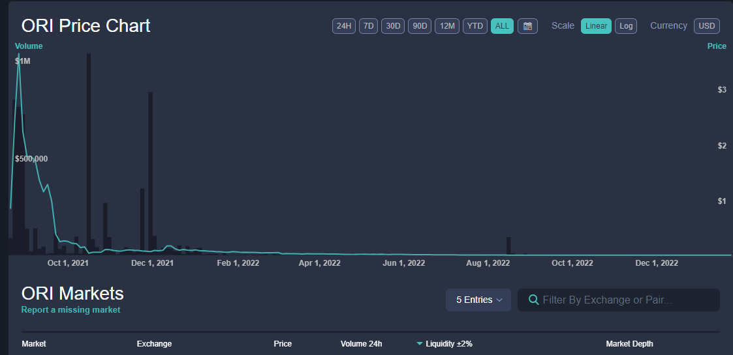The image size is (733, 355).
Task: Select the 90D time range
Action: pyautogui.click(x=420, y=26)
